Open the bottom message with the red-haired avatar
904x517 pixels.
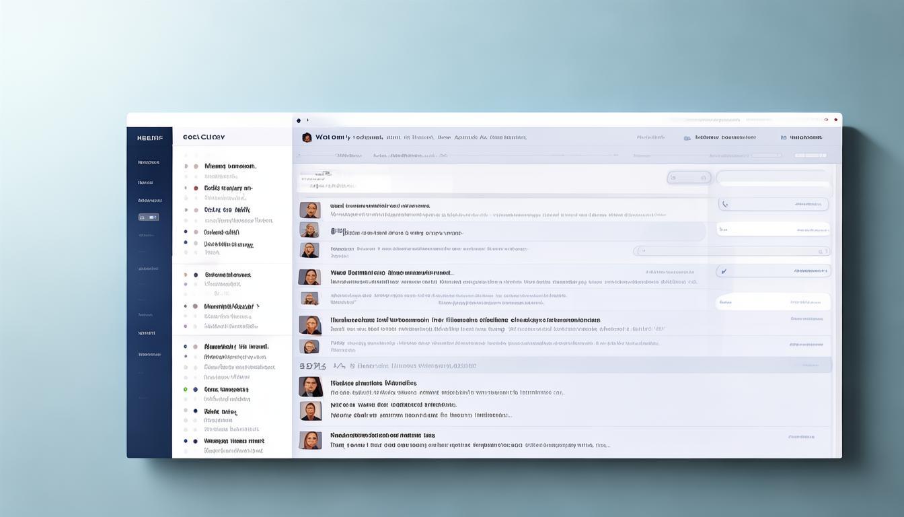(310, 440)
